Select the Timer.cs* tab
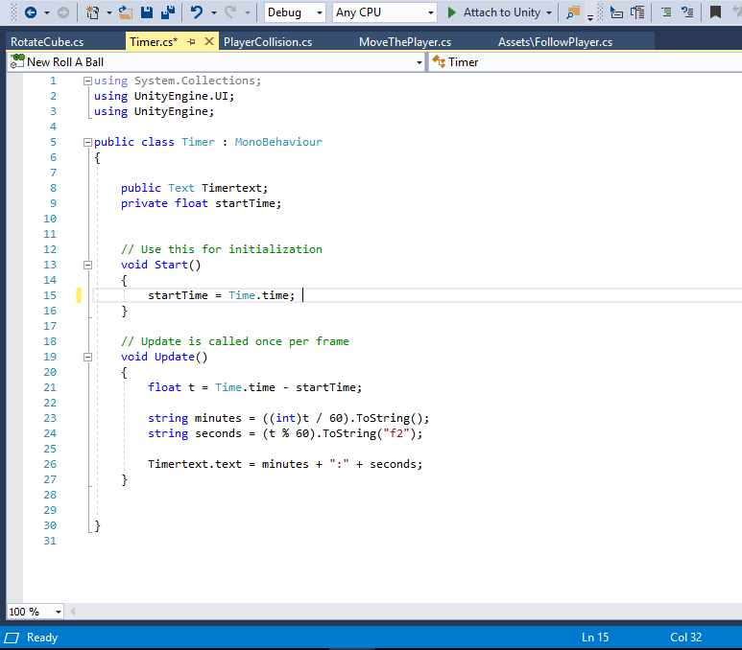 coord(154,42)
